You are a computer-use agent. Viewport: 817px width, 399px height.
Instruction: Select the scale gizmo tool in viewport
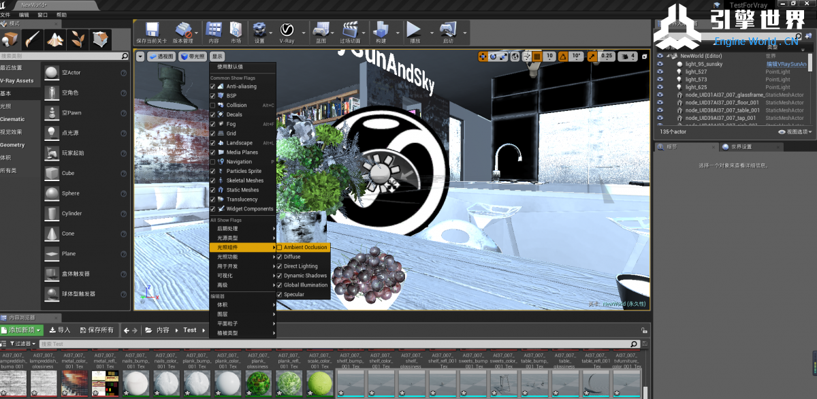(x=503, y=57)
